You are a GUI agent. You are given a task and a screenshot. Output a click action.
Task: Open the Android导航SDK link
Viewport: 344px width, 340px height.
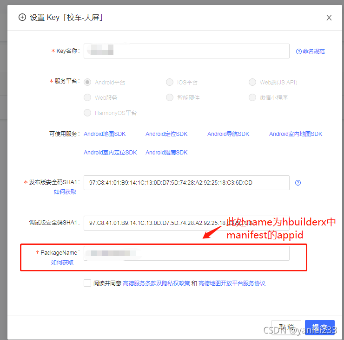pos(228,134)
